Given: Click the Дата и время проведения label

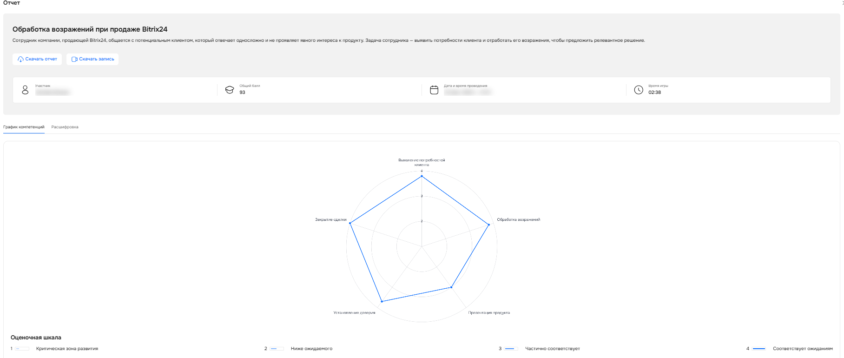Looking at the screenshot, I should [465, 86].
